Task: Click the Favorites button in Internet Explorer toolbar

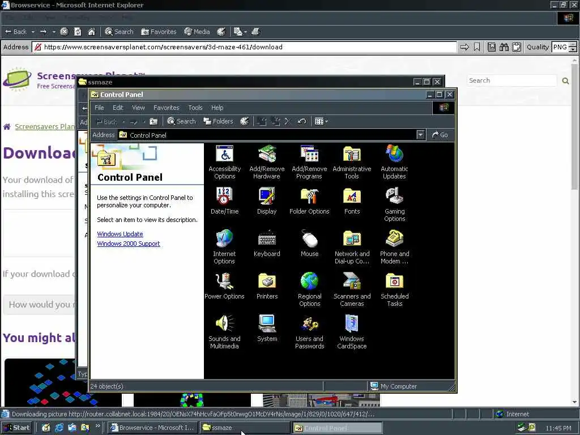Action: click(x=159, y=32)
